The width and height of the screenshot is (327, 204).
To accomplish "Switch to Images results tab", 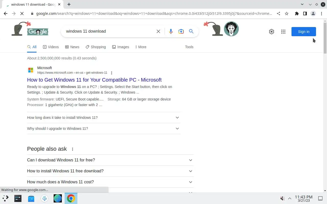I will click(121, 47).
